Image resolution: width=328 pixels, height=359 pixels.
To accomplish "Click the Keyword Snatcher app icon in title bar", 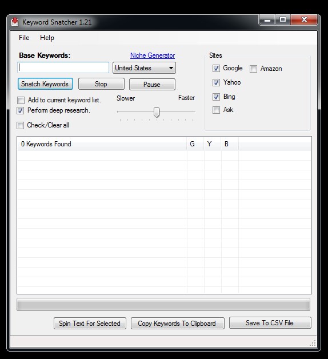I will pos(15,22).
